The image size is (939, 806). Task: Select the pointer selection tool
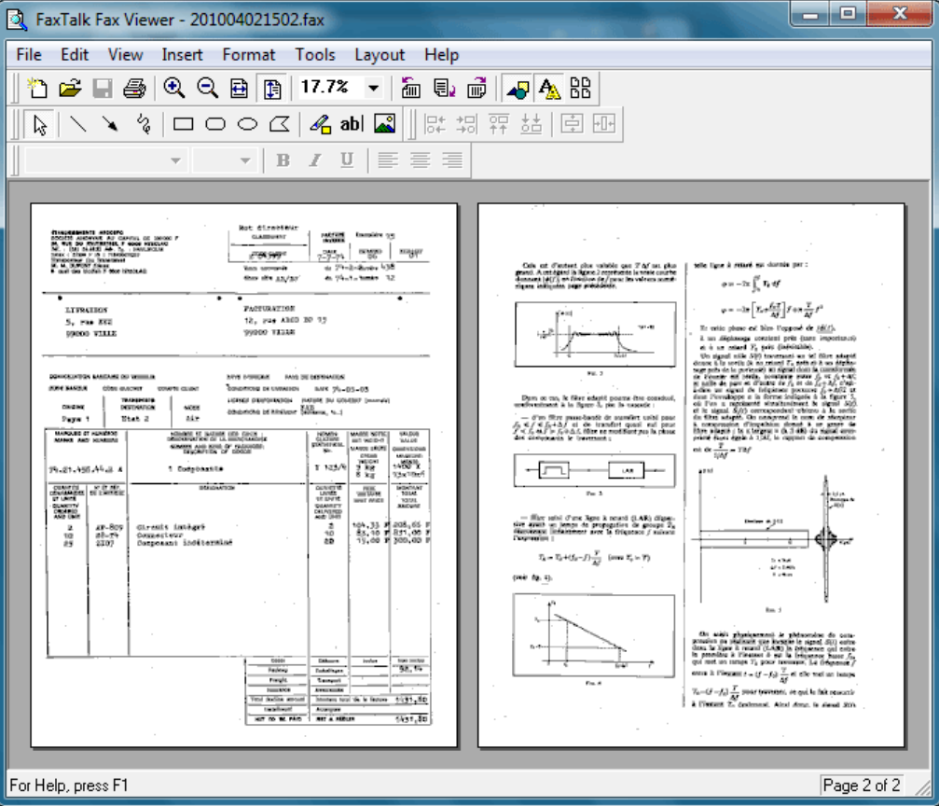click(40, 125)
